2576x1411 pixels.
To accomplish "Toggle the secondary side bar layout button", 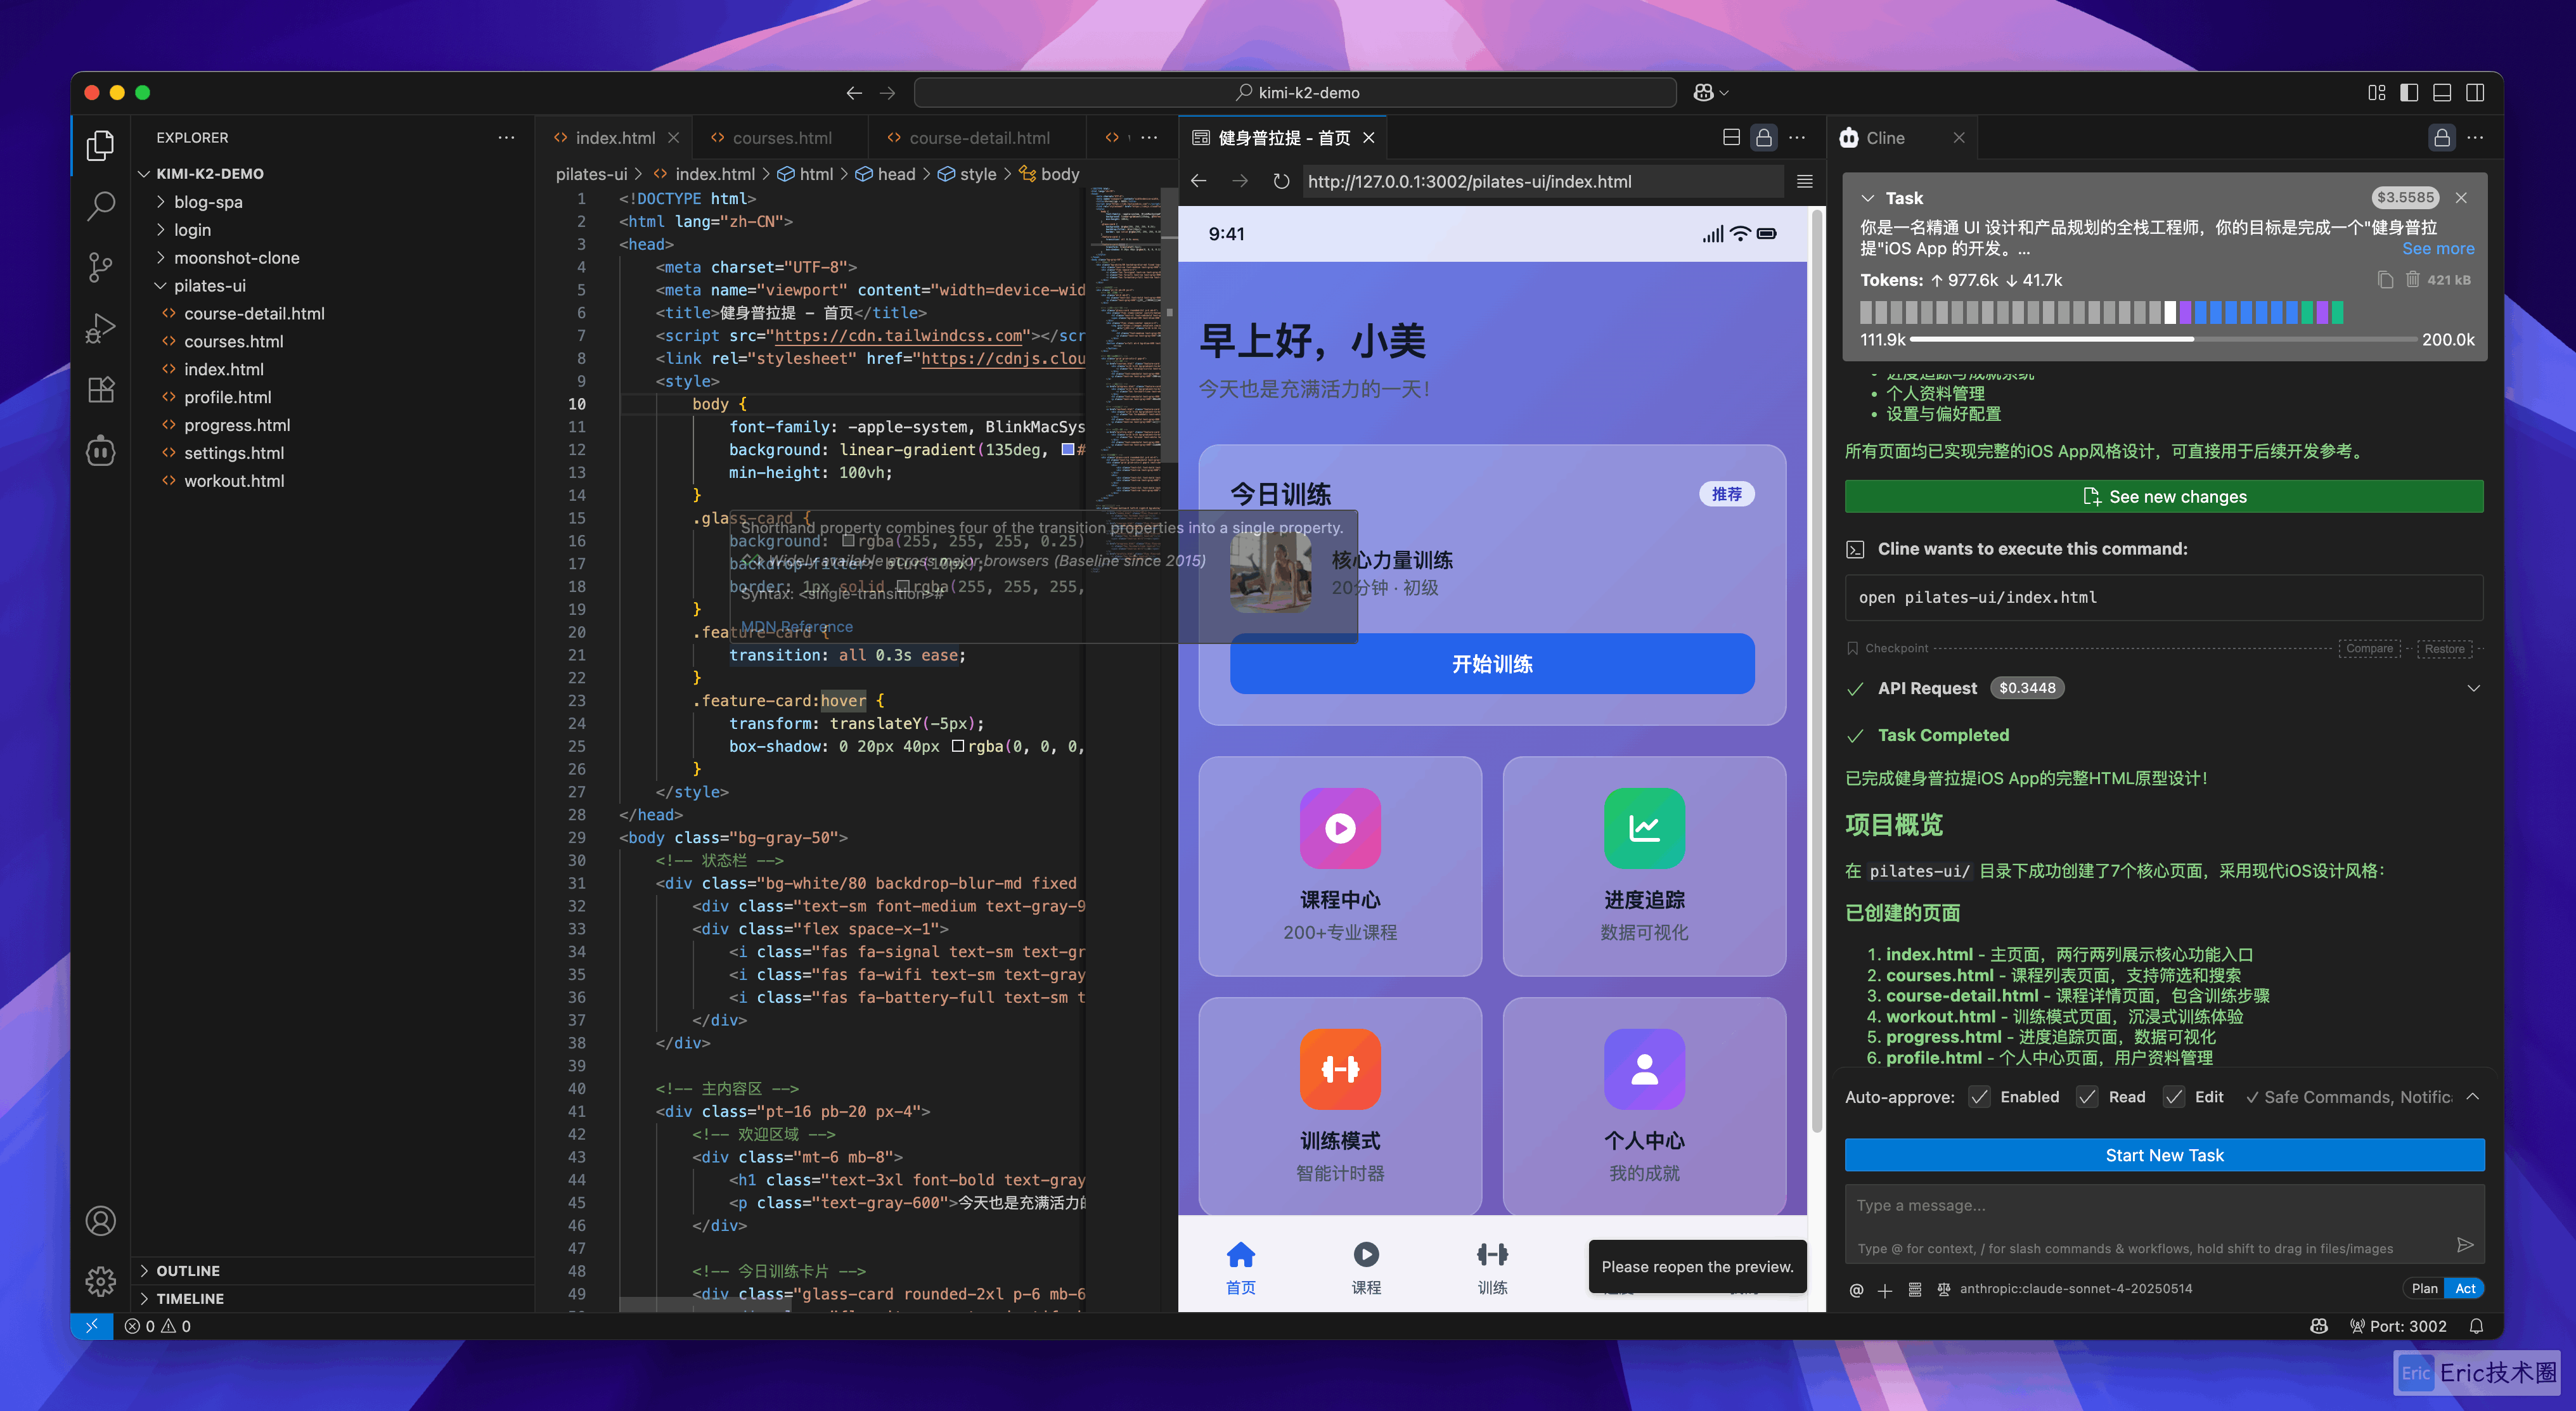I will tap(2474, 92).
